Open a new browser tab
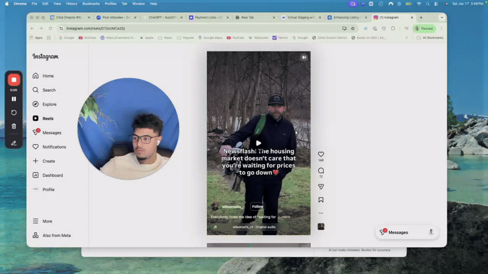488x274 pixels. [x=421, y=18]
